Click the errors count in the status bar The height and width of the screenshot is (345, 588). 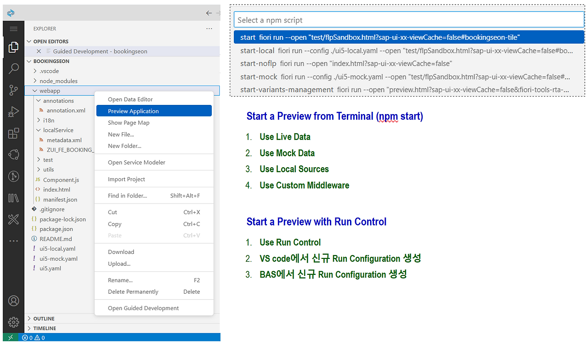[x=27, y=338]
